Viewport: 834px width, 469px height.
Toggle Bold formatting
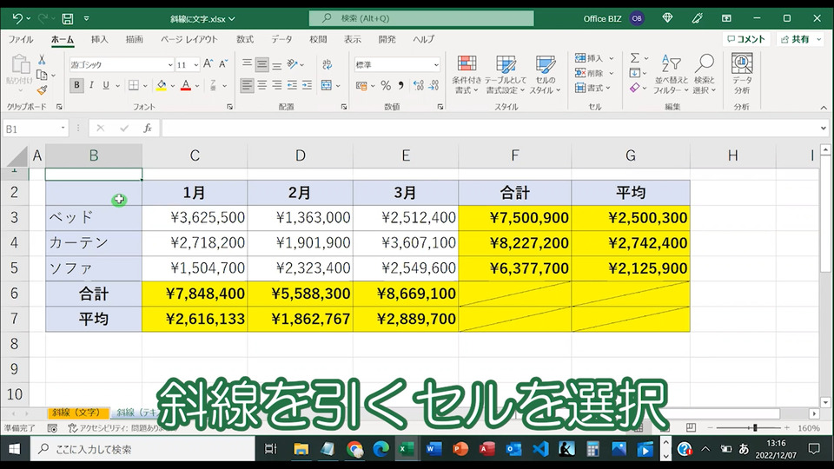click(x=76, y=85)
